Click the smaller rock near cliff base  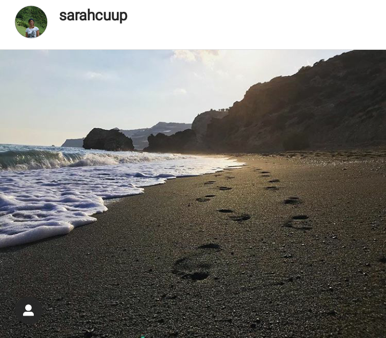pyautogui.click(x=170, y=141)
